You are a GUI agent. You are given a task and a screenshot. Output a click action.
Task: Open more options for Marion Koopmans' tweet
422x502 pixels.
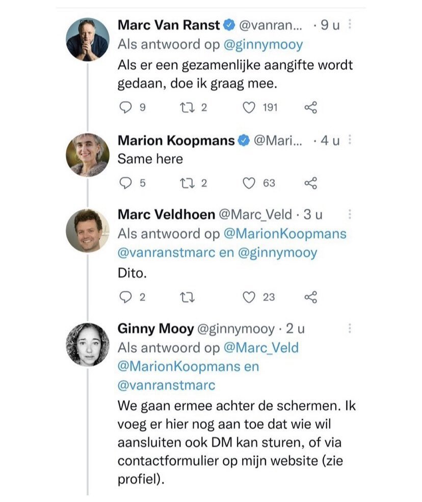(350, 140)
